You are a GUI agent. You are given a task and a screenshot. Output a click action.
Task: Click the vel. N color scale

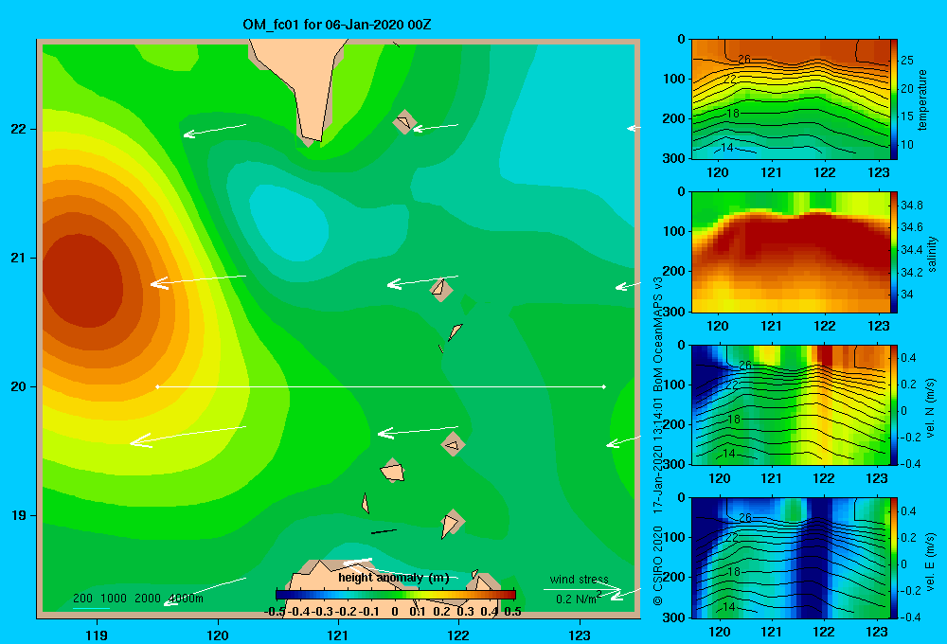coord(894,404)
